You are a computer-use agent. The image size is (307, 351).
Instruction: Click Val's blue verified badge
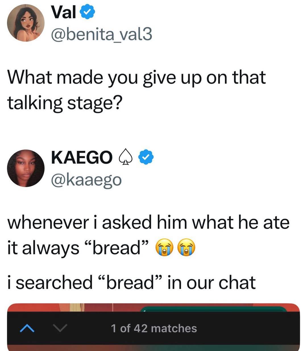pos(88,13)
